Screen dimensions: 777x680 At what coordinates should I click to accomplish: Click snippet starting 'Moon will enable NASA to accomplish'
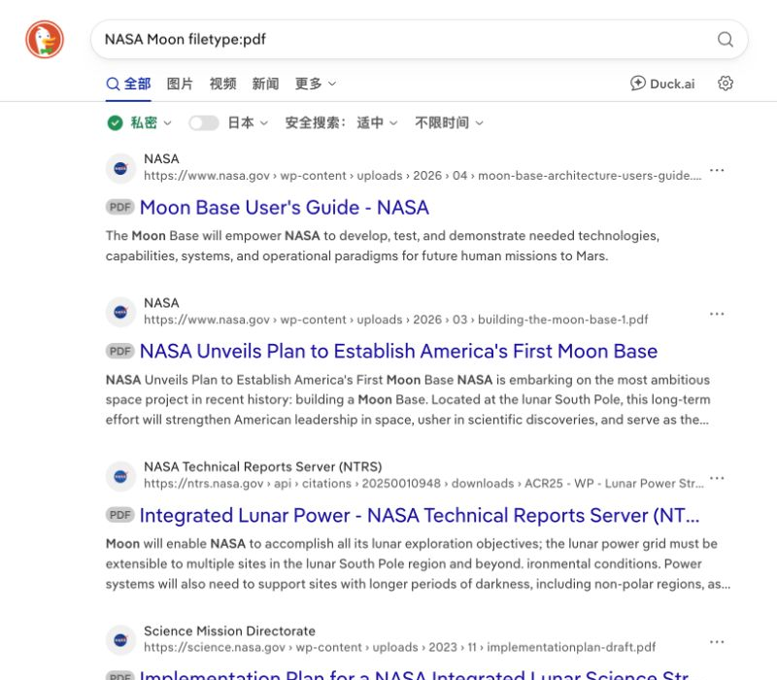(x=418, y=564)
